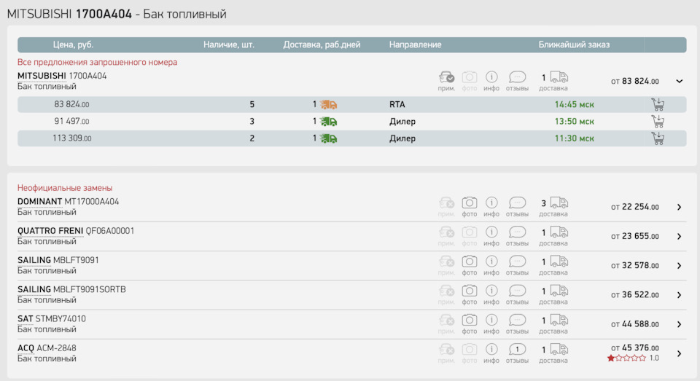Open reviews for ACQ ACM-2848

tap(517, 350)
